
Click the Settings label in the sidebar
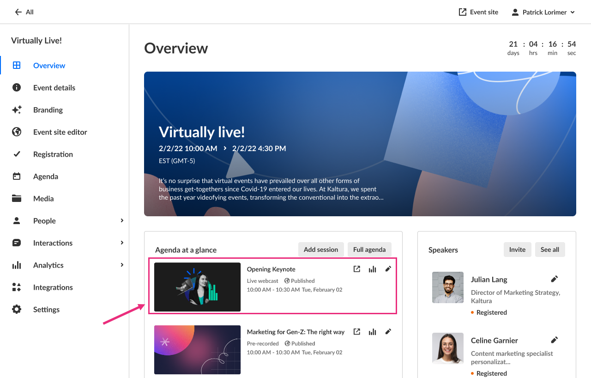46,309
